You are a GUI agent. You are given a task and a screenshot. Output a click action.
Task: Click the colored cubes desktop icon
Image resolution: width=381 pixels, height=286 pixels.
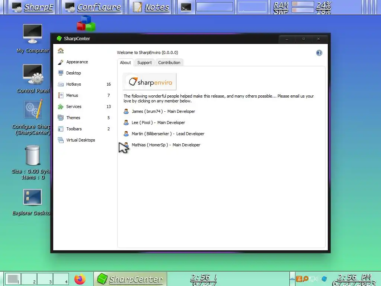click(x=86, y=23)
